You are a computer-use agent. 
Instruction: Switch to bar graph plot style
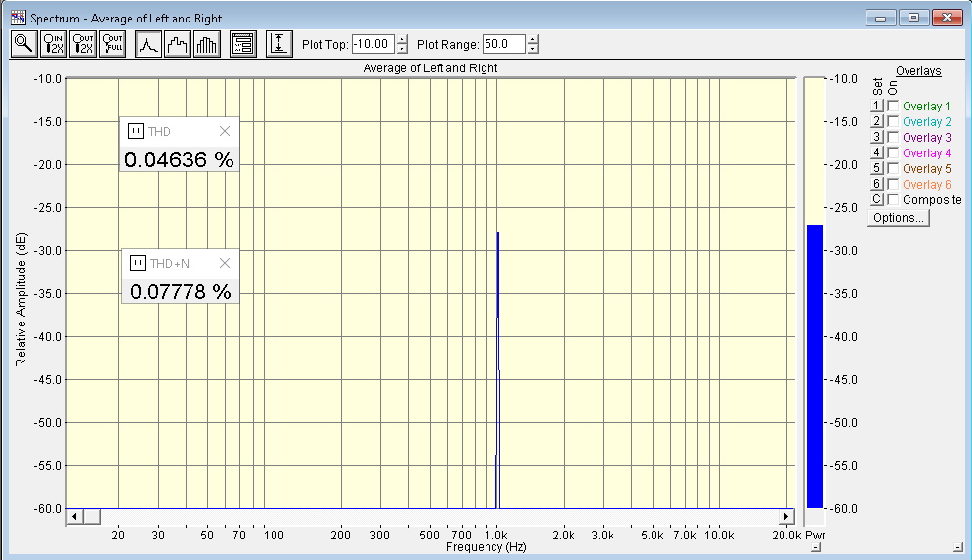206,44
